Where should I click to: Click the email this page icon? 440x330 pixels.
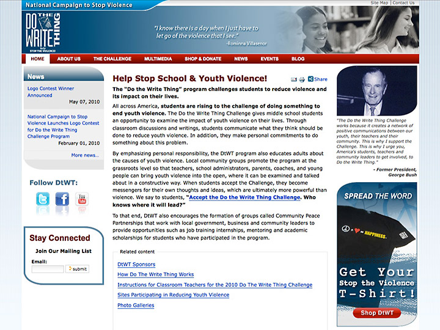pyautogui.click(x=293, y=79)
